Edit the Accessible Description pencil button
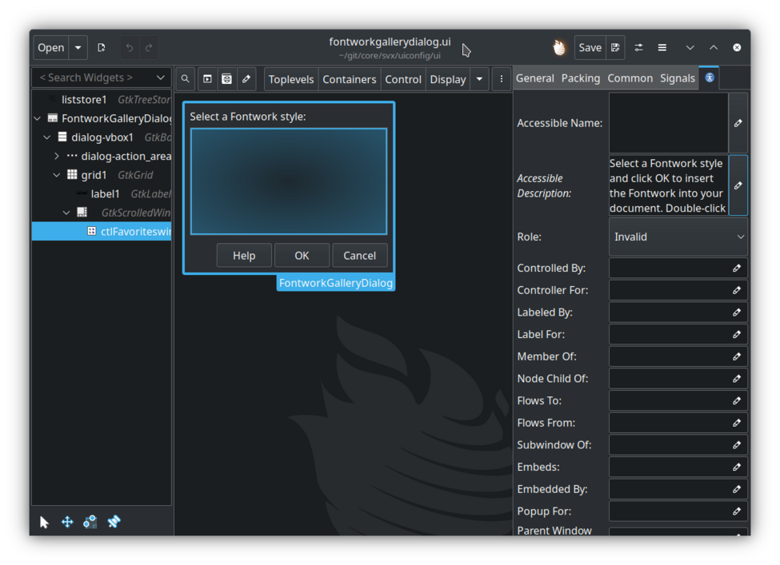780x565 pixels. 738,185
